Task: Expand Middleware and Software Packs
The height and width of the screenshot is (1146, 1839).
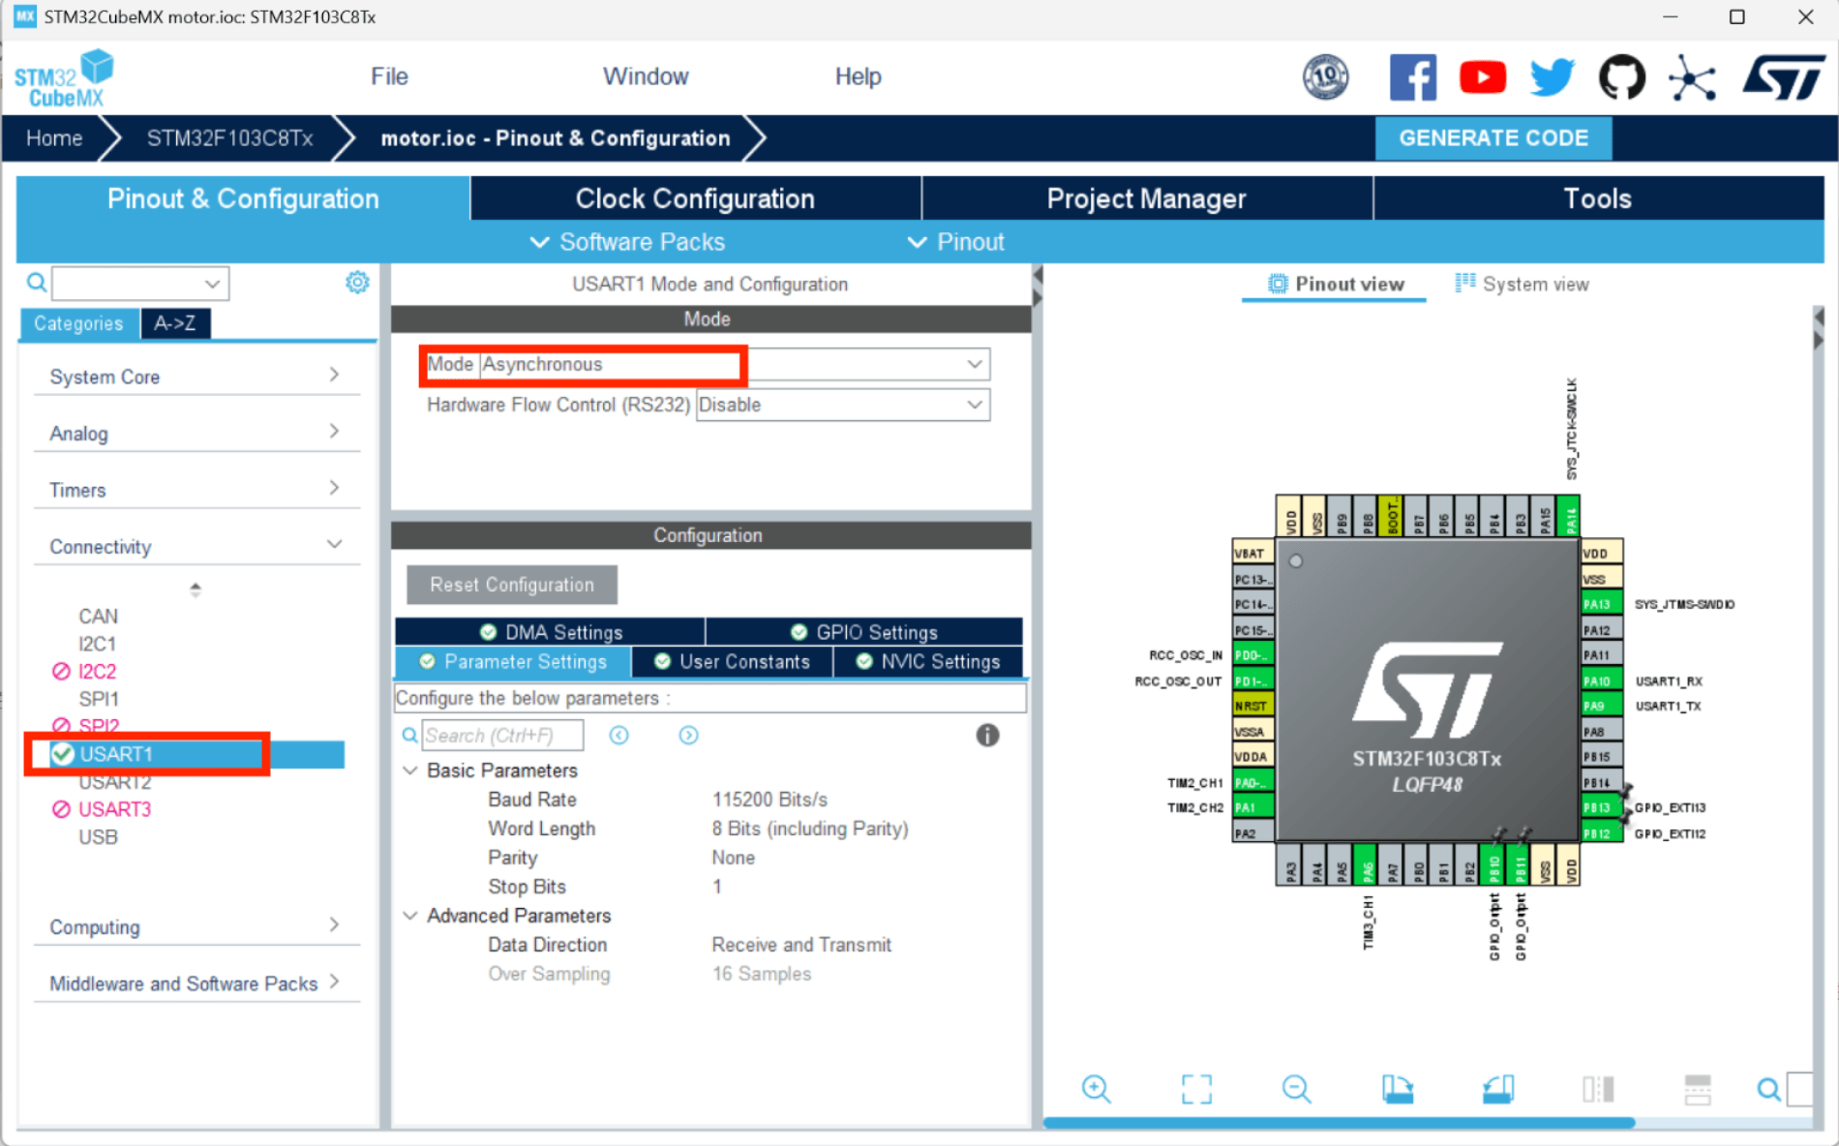Action: coord(196,983)
